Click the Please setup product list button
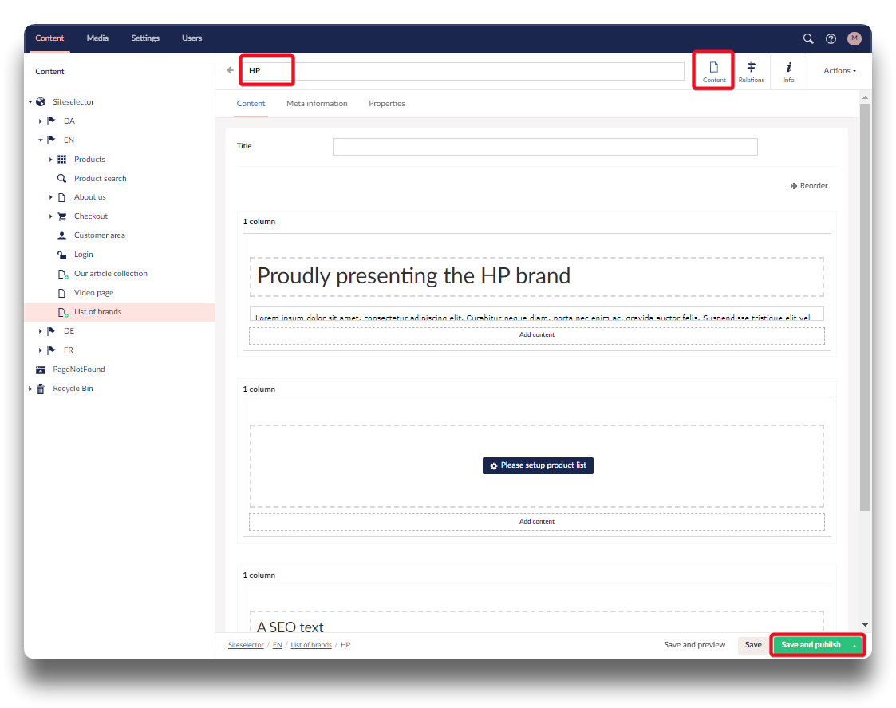The width and height of the screenshot is (896, 708). pos(538,465)
